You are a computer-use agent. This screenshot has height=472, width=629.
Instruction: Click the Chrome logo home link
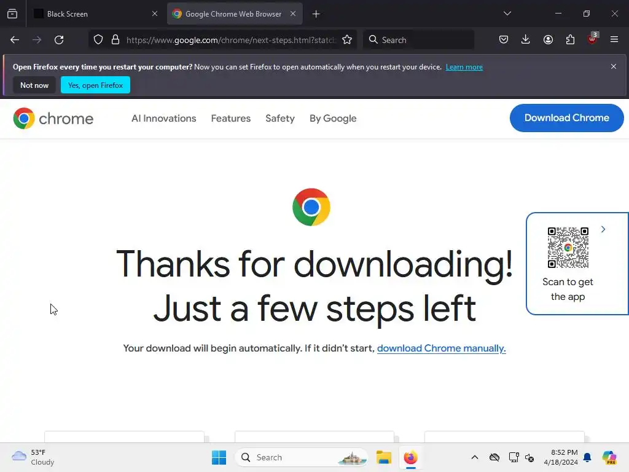[x=53, y=119]
